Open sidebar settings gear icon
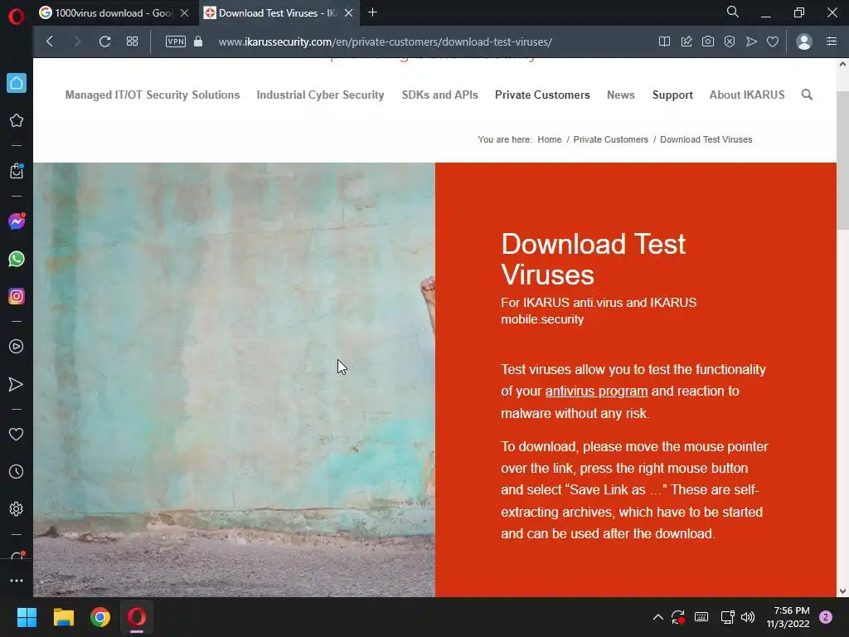Screen dimensions: 849x637 click(x=17, y=509)
